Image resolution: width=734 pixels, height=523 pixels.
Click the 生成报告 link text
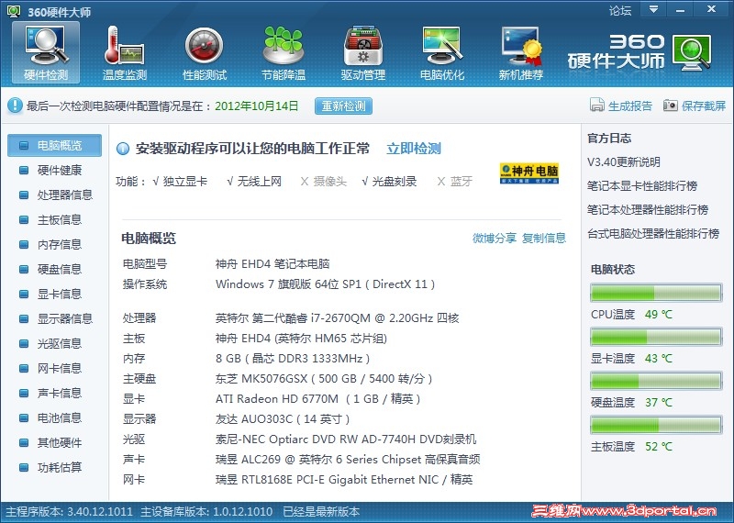point(630,106)
